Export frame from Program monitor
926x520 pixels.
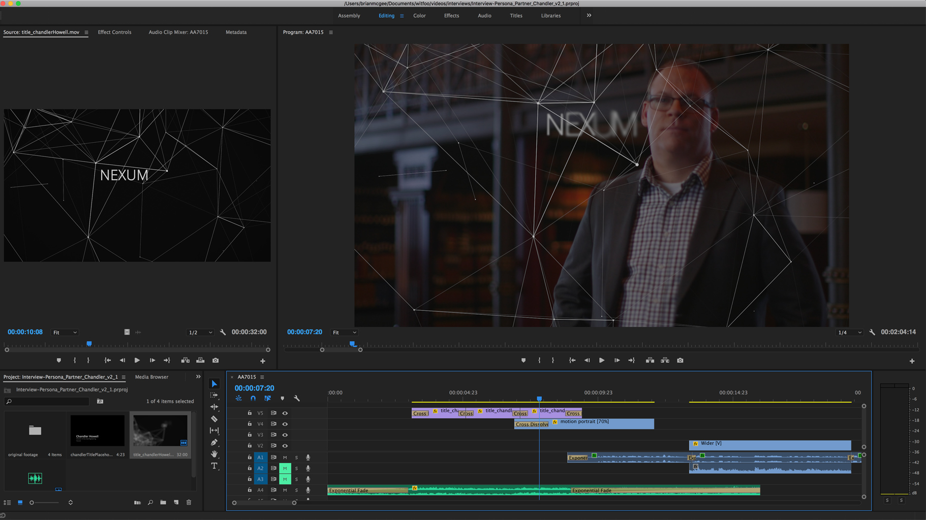click(x=680, y=361)
